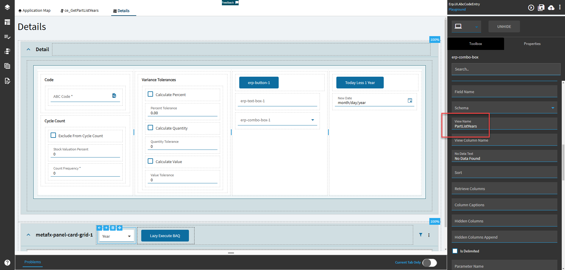
Task: Click the Lazy Execute BAQ button
Action: (x=165, y=236)
